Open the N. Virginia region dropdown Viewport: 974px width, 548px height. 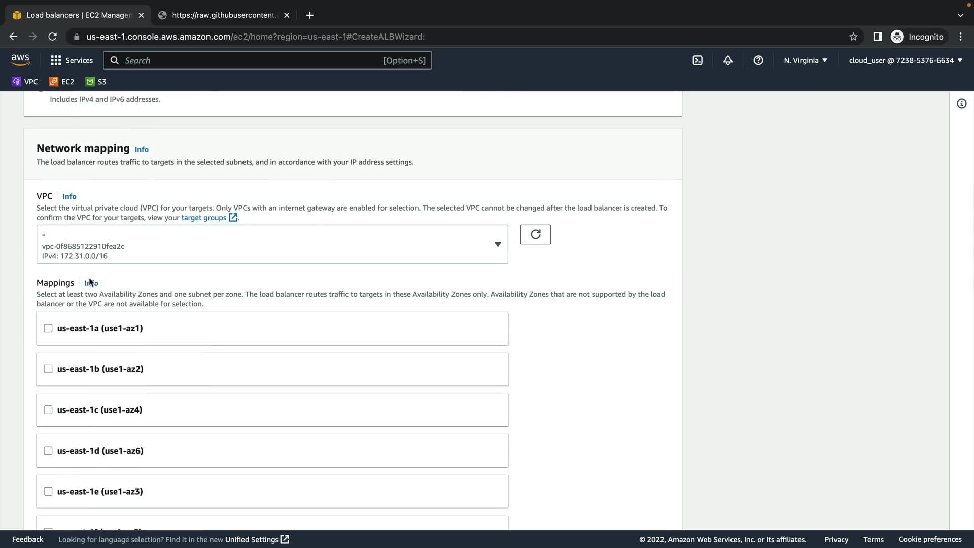pos(805,60)
